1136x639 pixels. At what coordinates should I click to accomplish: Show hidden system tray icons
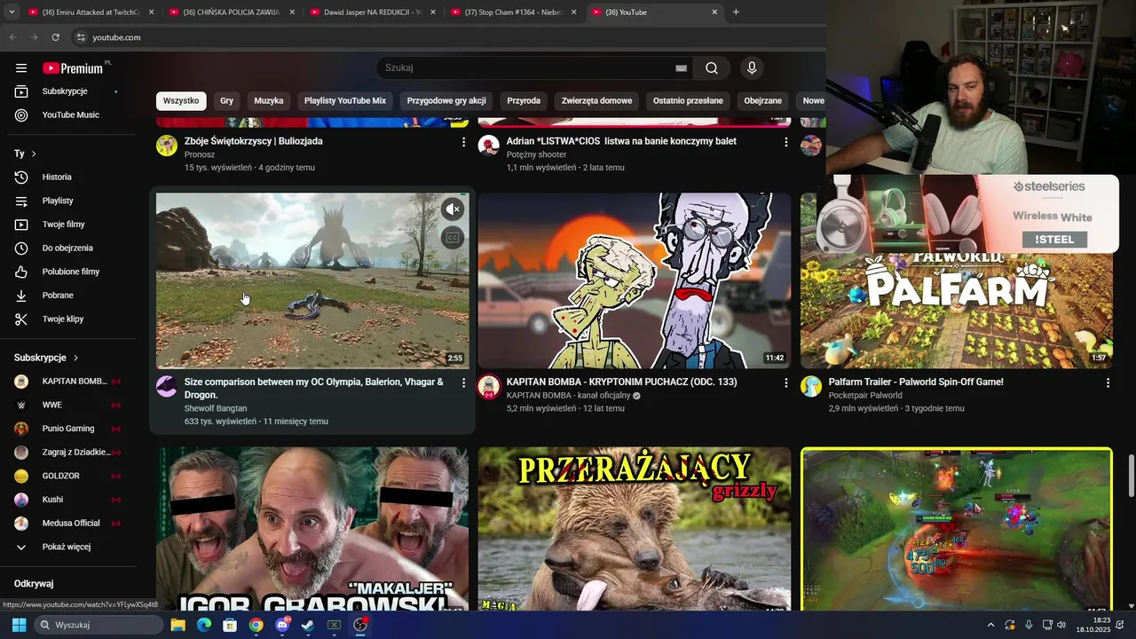coord(990,625)
